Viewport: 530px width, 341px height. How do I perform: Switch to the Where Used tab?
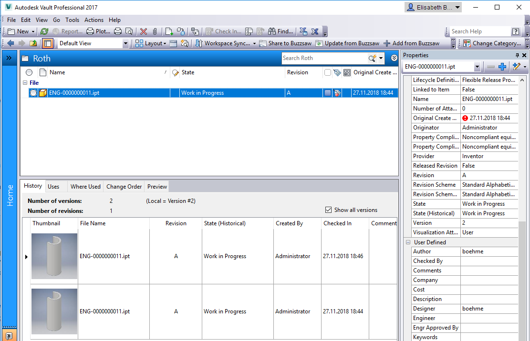tap(85, 186)
